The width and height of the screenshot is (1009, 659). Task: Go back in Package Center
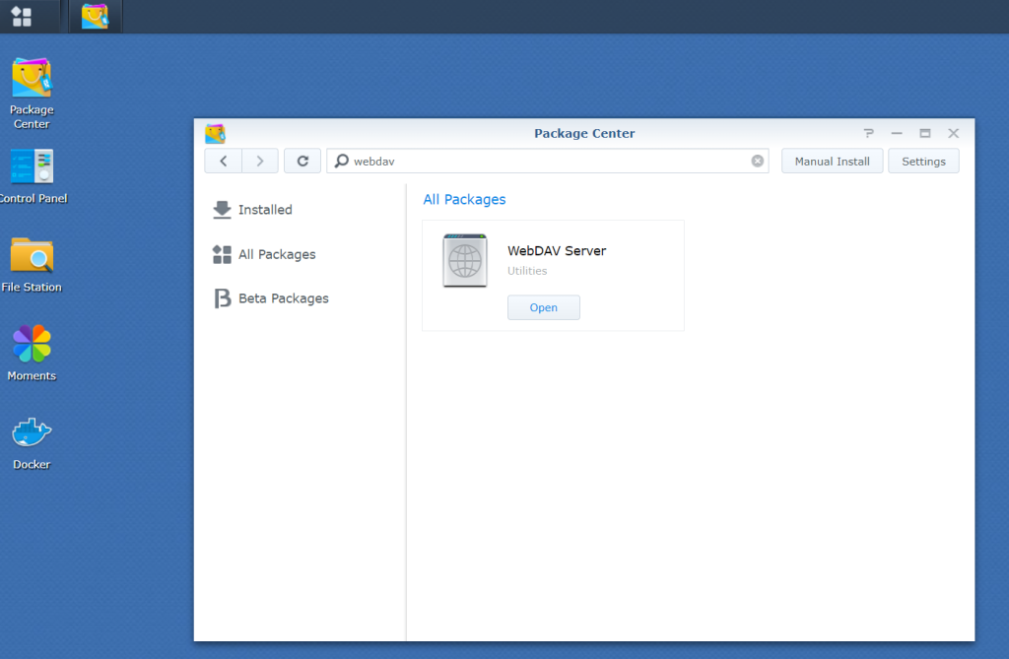224,161
